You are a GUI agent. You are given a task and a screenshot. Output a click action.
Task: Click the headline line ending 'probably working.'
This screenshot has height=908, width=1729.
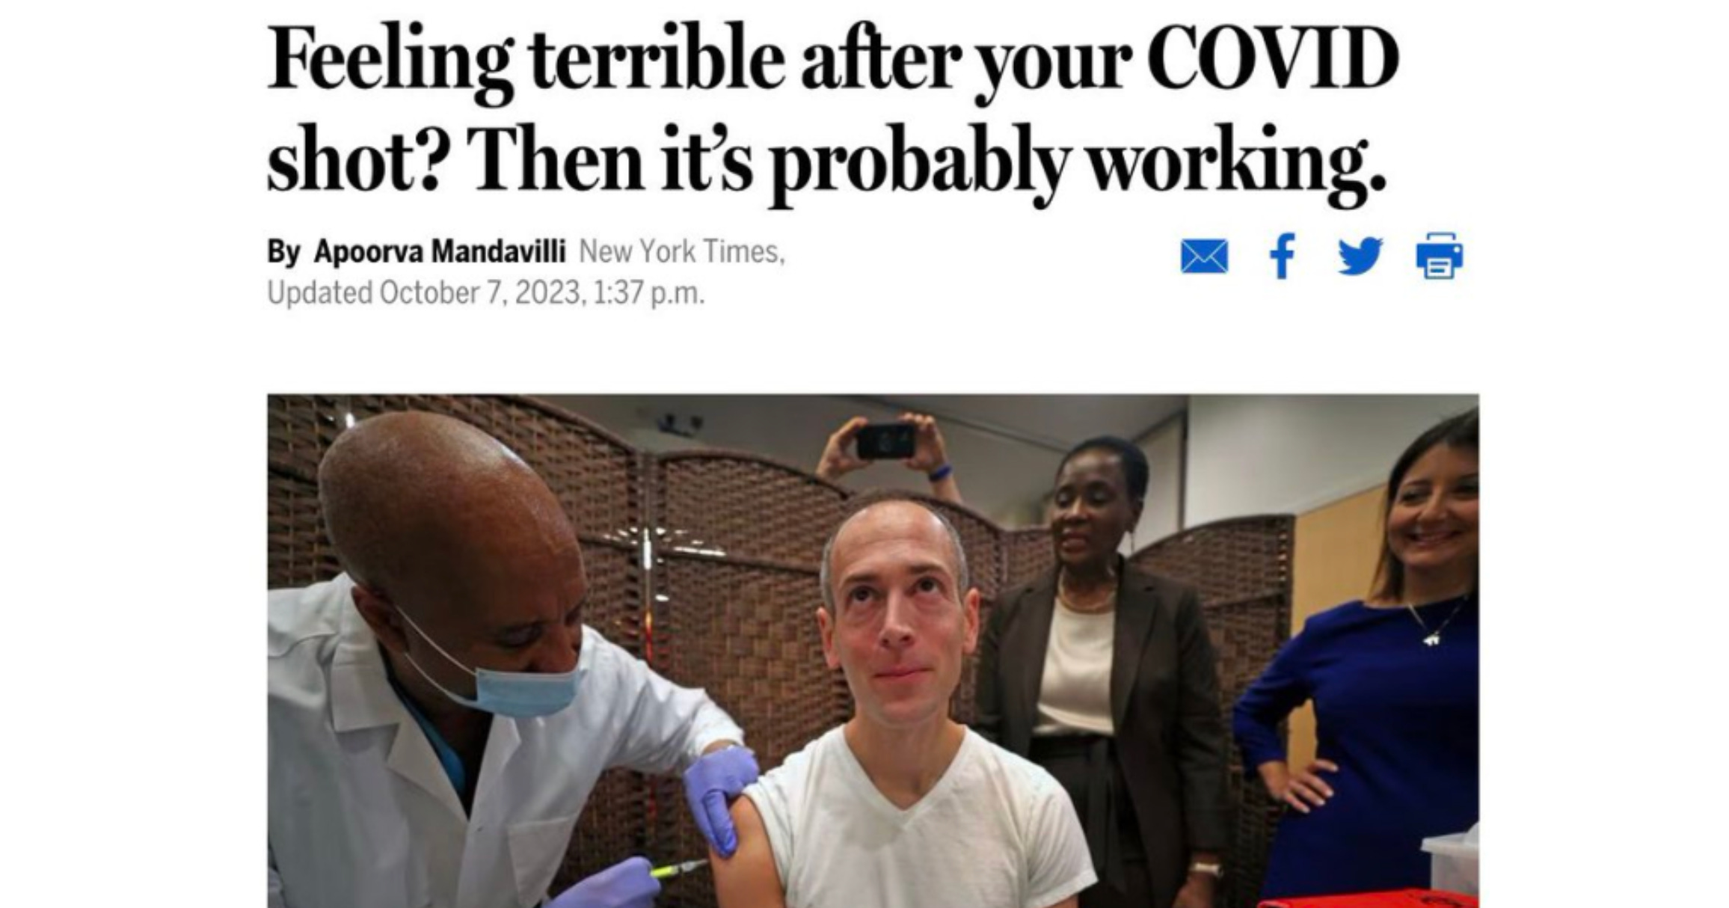(x=826, y=162)
